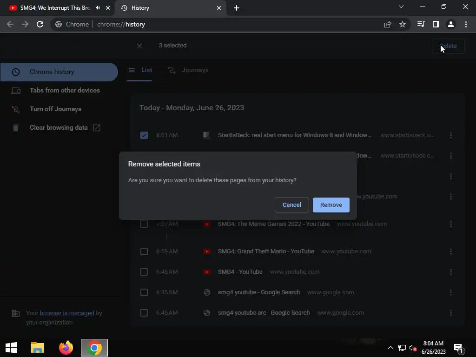Open SMG4: The Meme Games 2022 history link

pos(273,224)
